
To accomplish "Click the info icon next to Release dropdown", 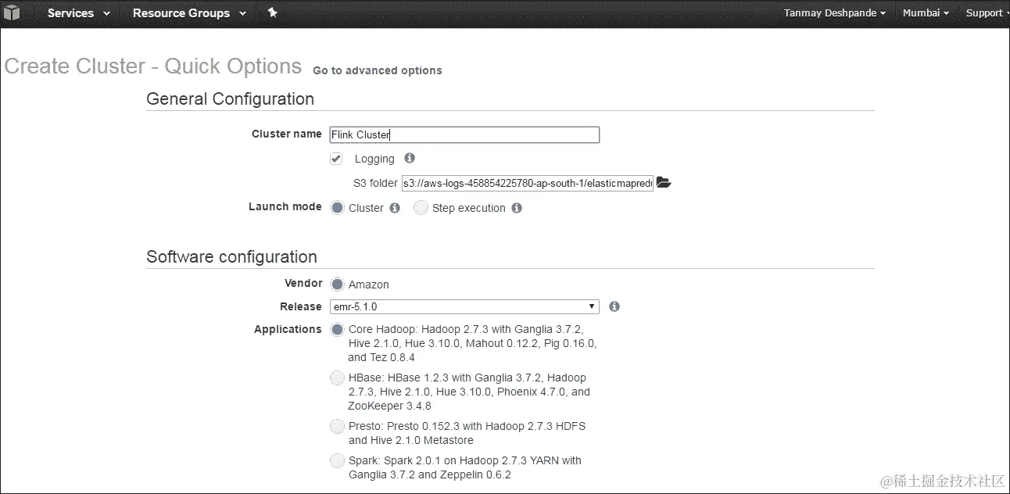I will click(x=614, y=306).
